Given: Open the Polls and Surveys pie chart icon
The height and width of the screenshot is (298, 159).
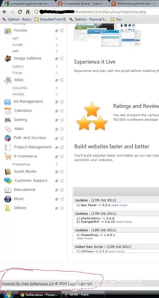Looking at the screenshot, I should (8, 138).
